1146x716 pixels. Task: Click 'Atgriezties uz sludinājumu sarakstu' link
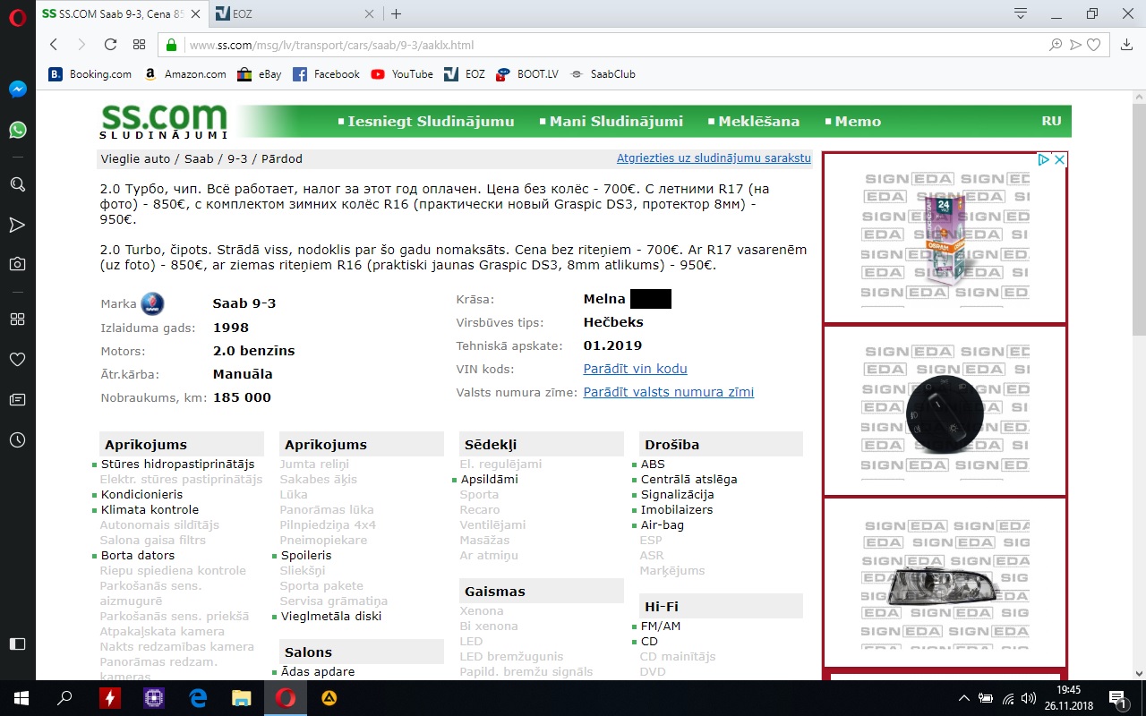click(x=714, y=158)
